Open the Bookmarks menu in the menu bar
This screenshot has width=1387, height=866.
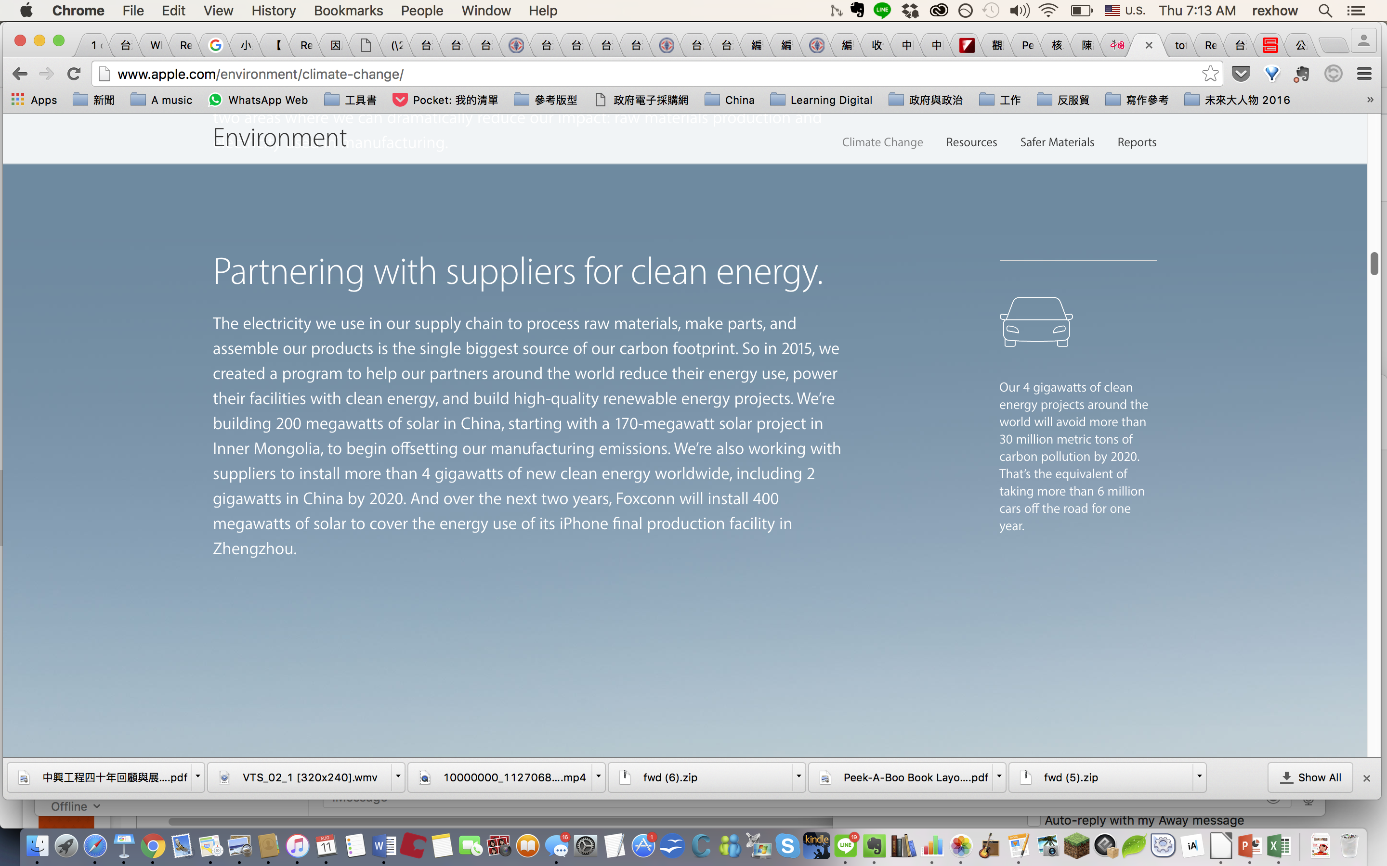pyautogui.click(x=348, y=11)
